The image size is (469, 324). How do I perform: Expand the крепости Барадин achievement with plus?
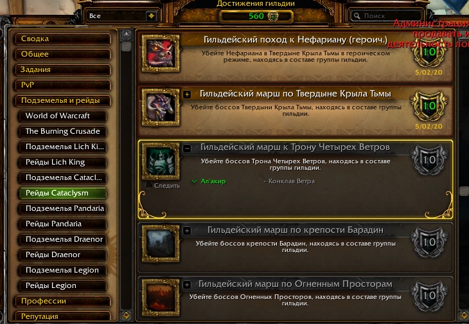(x=187, y=231)
